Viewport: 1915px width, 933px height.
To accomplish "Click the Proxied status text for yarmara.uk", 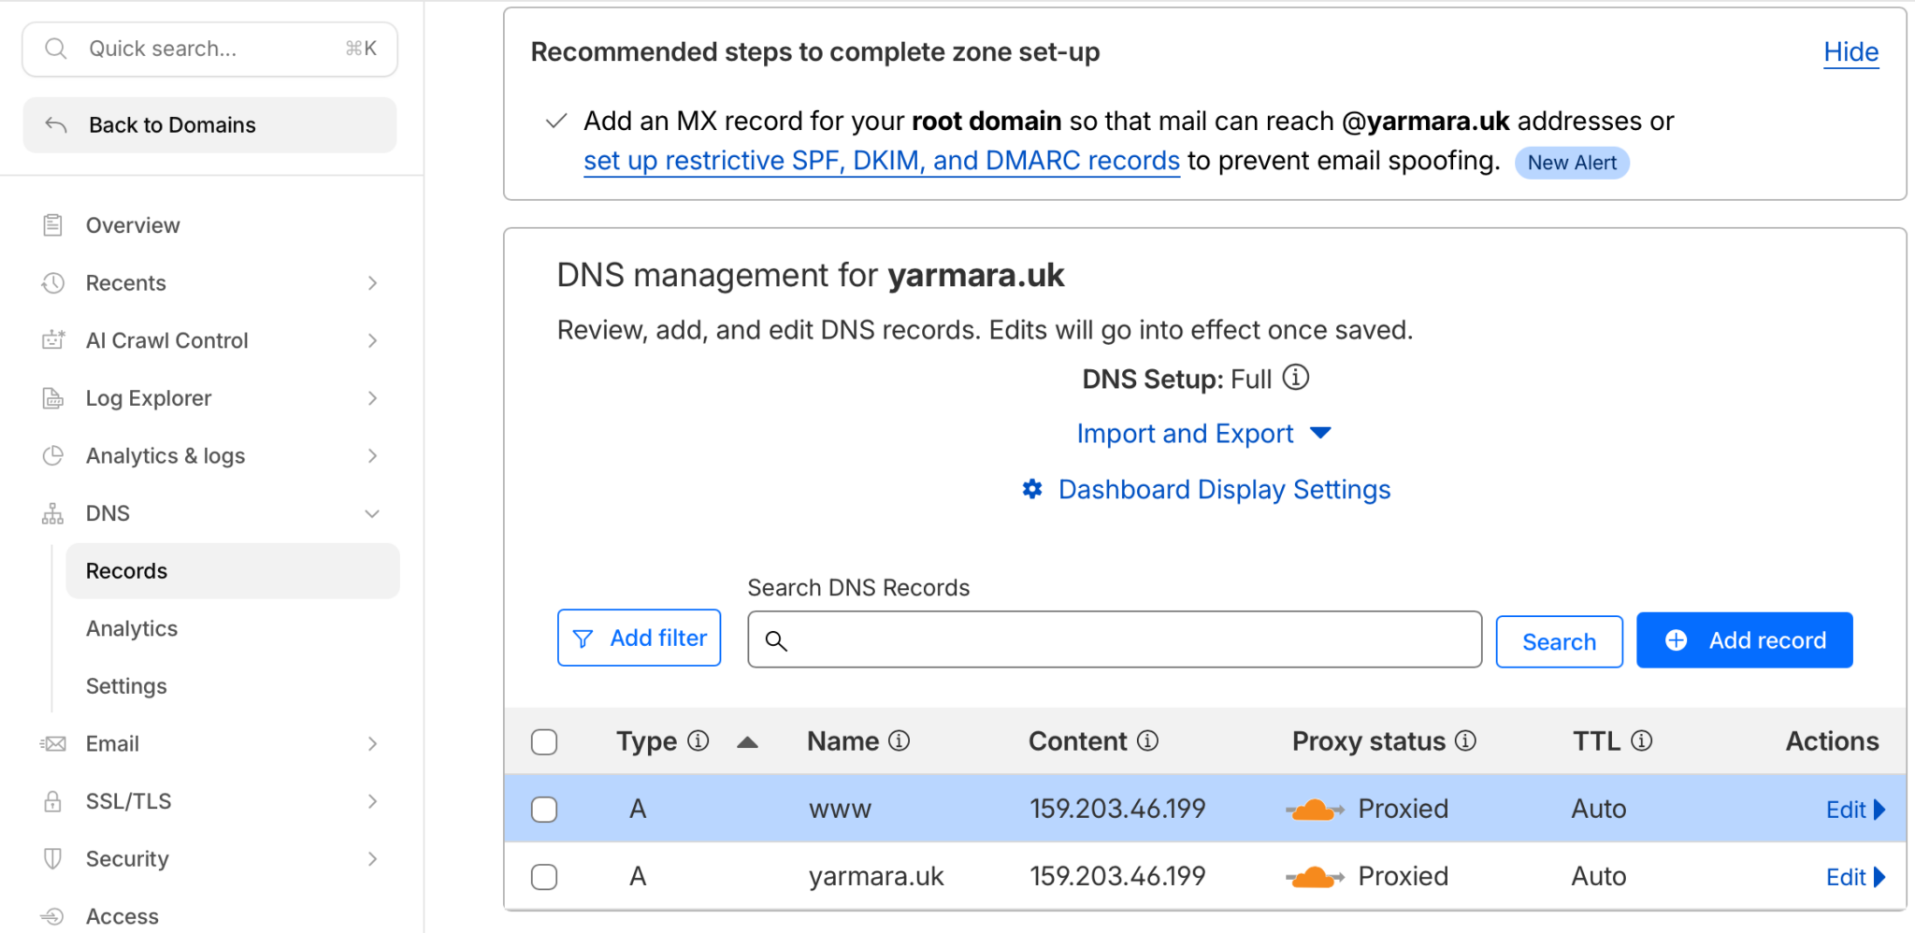I will [1403, 877].
